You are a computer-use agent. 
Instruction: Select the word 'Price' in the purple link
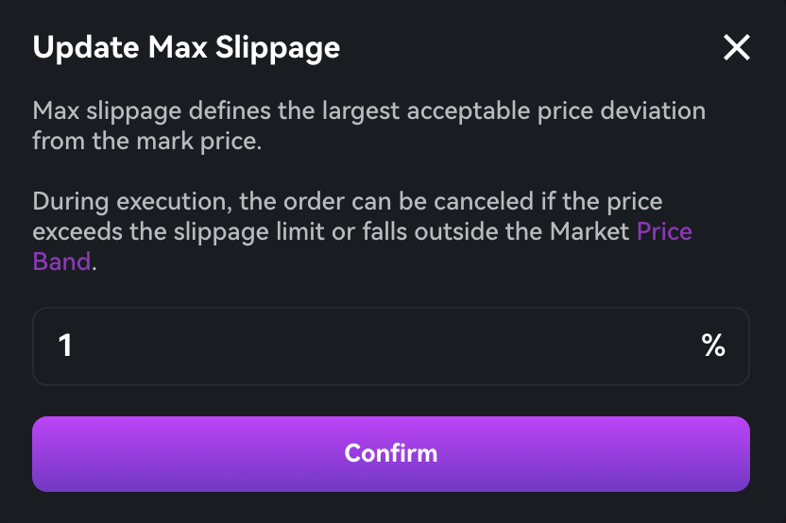664,231
